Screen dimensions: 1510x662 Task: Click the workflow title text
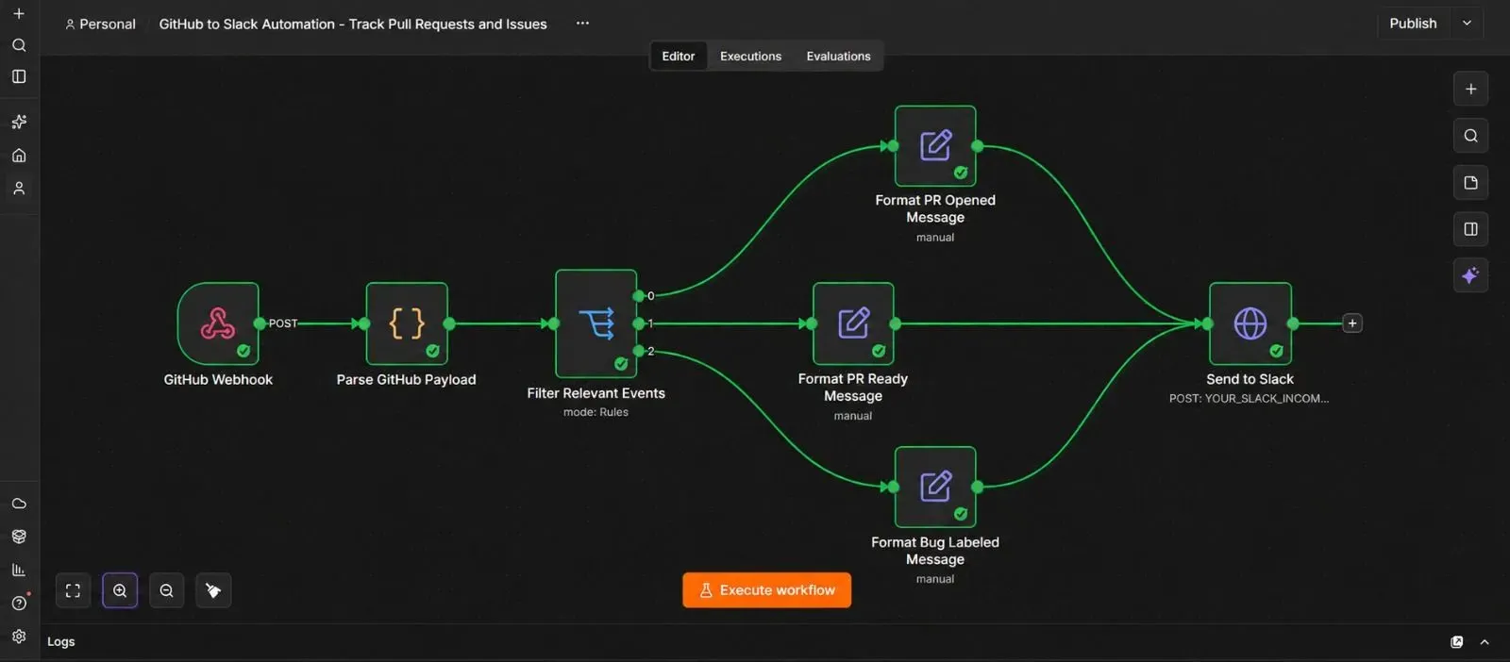(x=353, y=25)
